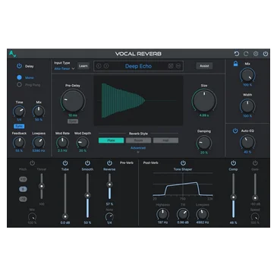Click the Width knob
277x277 pixels.
coord(247,106)
